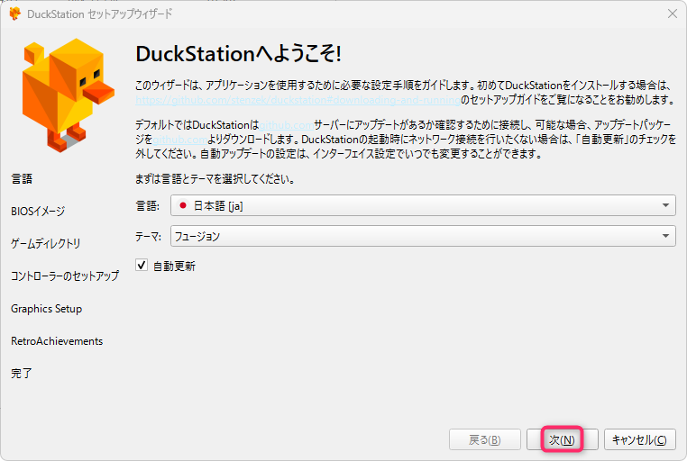Open the コントローラーのセットアップ sidebar step
The image size is (687, 461).
coord(65,276)
